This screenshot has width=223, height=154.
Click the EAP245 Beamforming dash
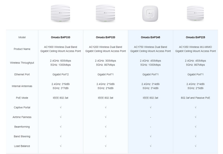(x=151, y=127)
